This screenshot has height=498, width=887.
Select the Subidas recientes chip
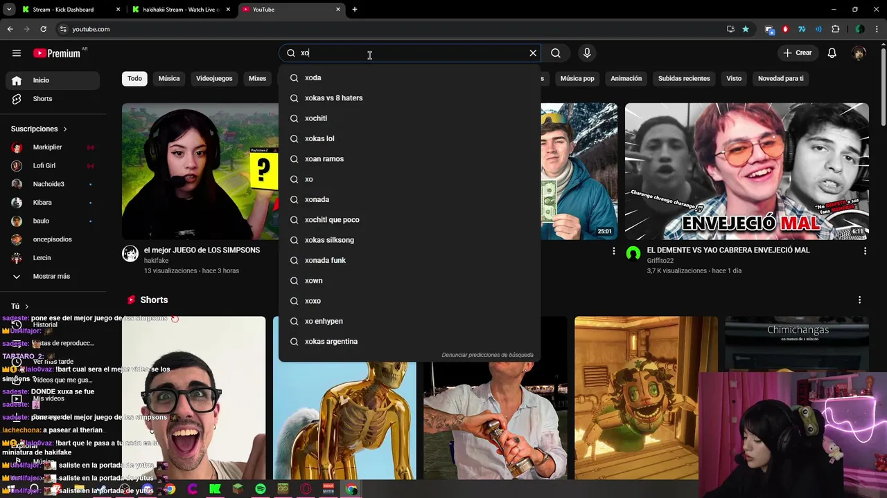coord(684,78)
